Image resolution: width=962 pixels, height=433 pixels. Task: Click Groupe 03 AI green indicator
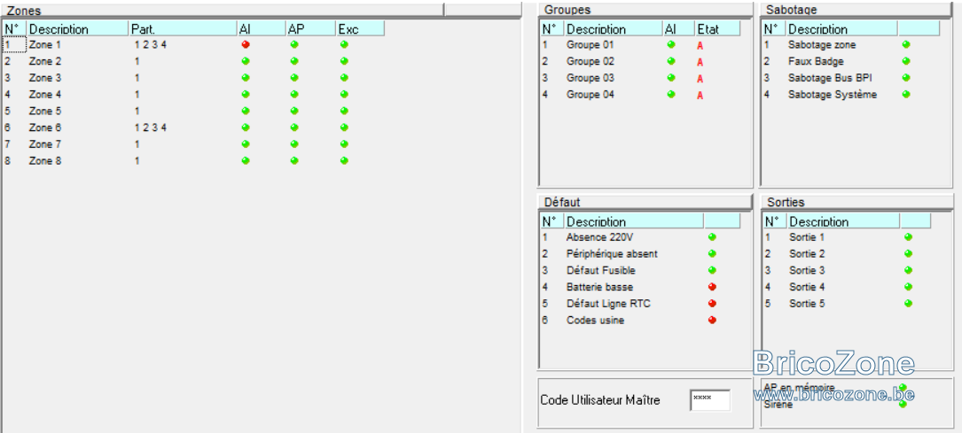click(670, 78)
